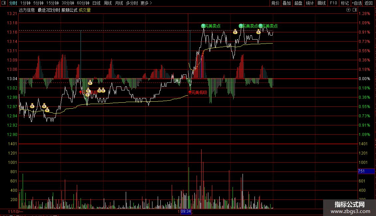
Task: Open the 周线 weekly chart
Action: (x=108, y=3)
